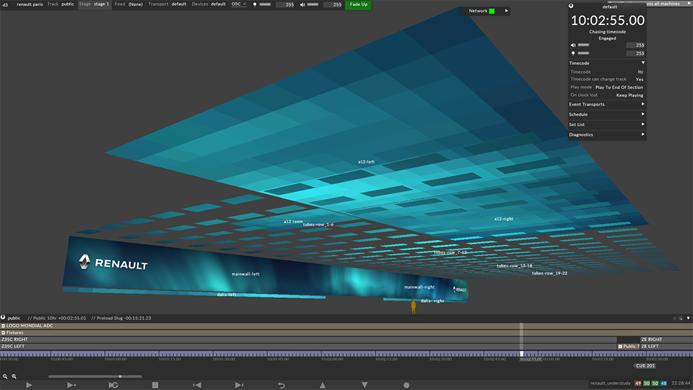The height and width of the screenshot is (390, 693).
Task: Click the loop section playback icon
Action: tap(113, 385)
